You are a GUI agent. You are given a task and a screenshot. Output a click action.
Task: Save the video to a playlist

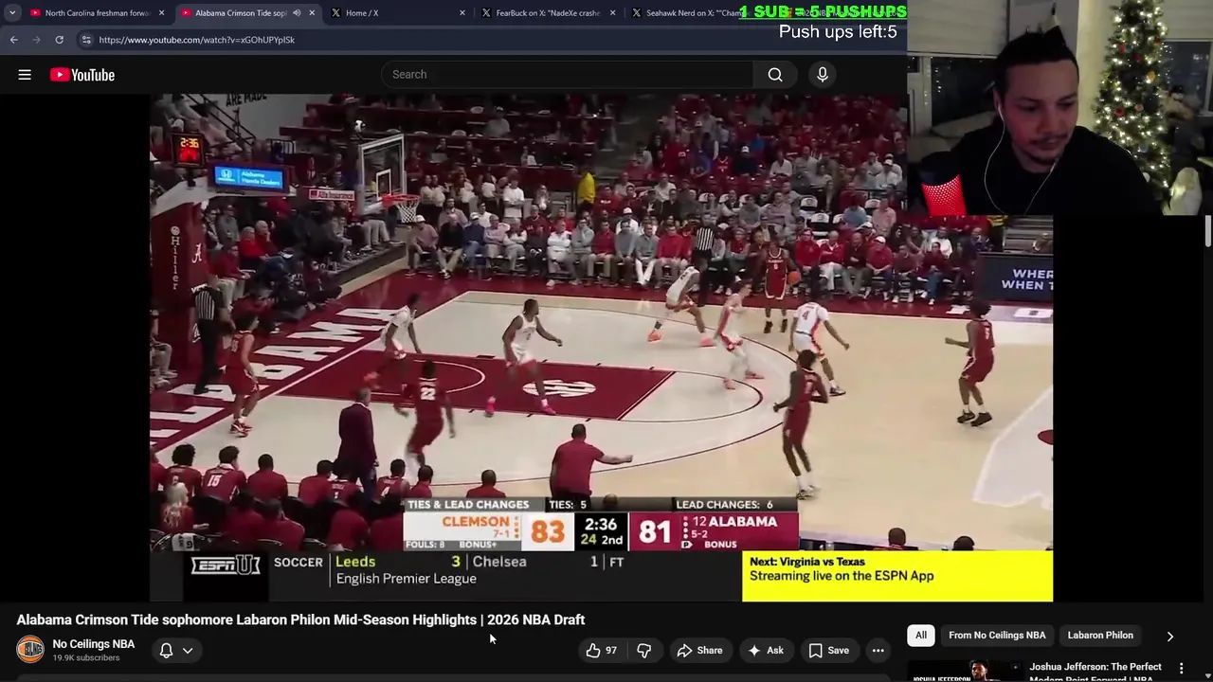point(828,650)
